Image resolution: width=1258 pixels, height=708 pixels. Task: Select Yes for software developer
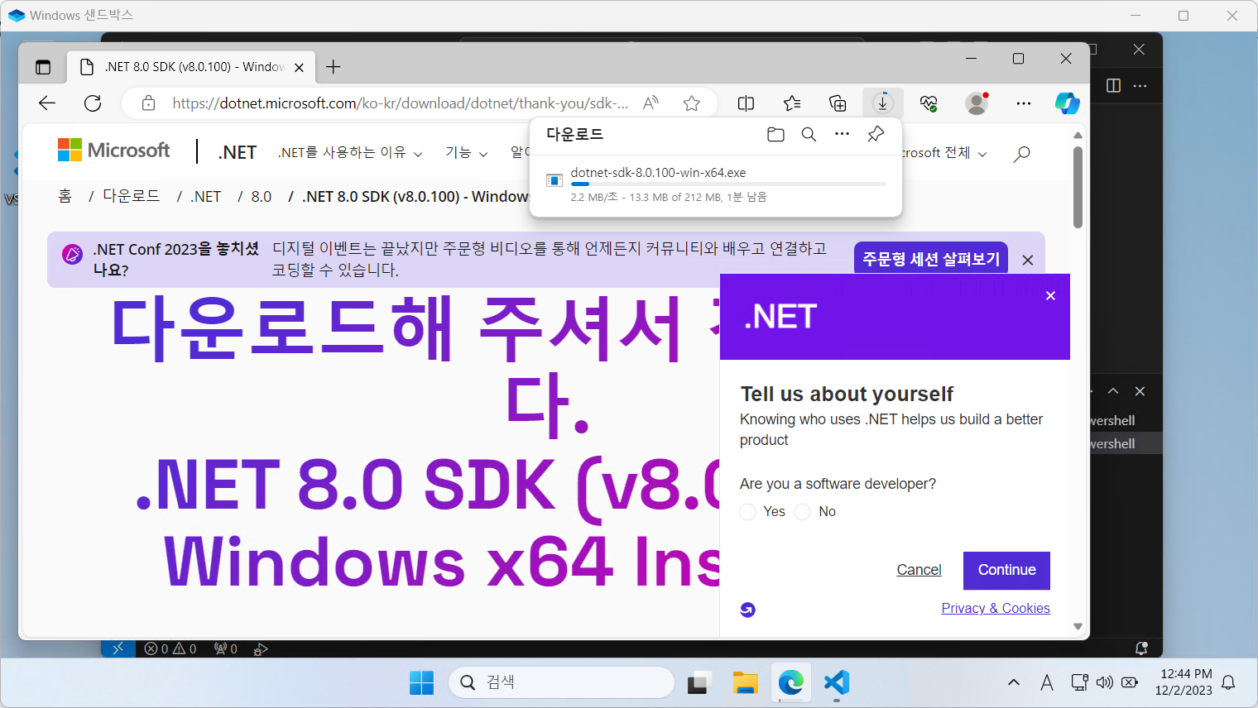point(747,512)
